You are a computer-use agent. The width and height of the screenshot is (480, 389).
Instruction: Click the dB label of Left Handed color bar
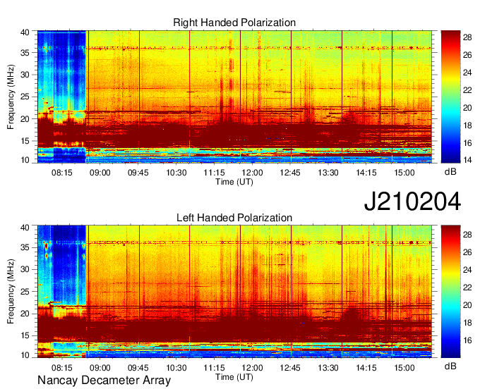tap(450, 366)
